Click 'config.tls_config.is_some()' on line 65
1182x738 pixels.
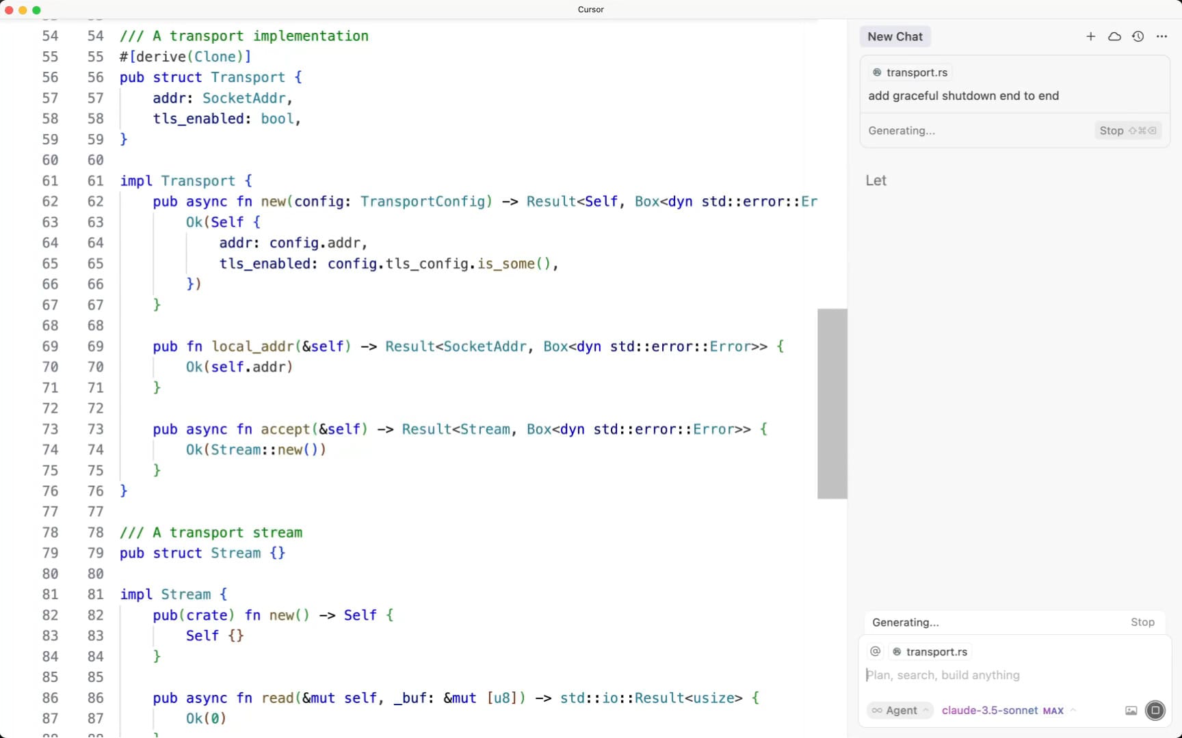click(438, 264)
